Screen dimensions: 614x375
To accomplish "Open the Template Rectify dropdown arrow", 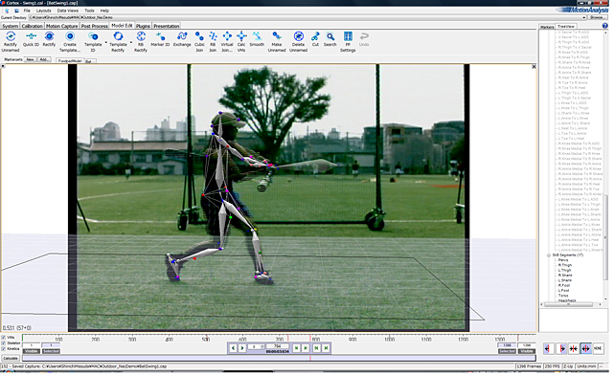I will (131, 42).
